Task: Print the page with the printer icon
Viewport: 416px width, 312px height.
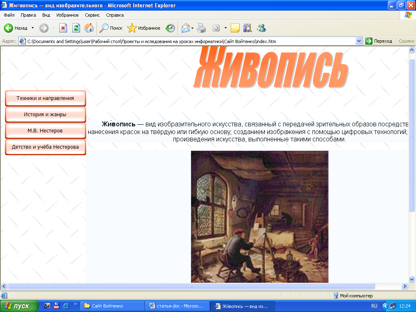Action: (201, 28)
